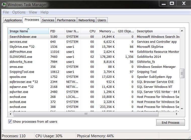Sort by Memory column header
Viewport: 191px width, 140px height.
tap(107, 31)
